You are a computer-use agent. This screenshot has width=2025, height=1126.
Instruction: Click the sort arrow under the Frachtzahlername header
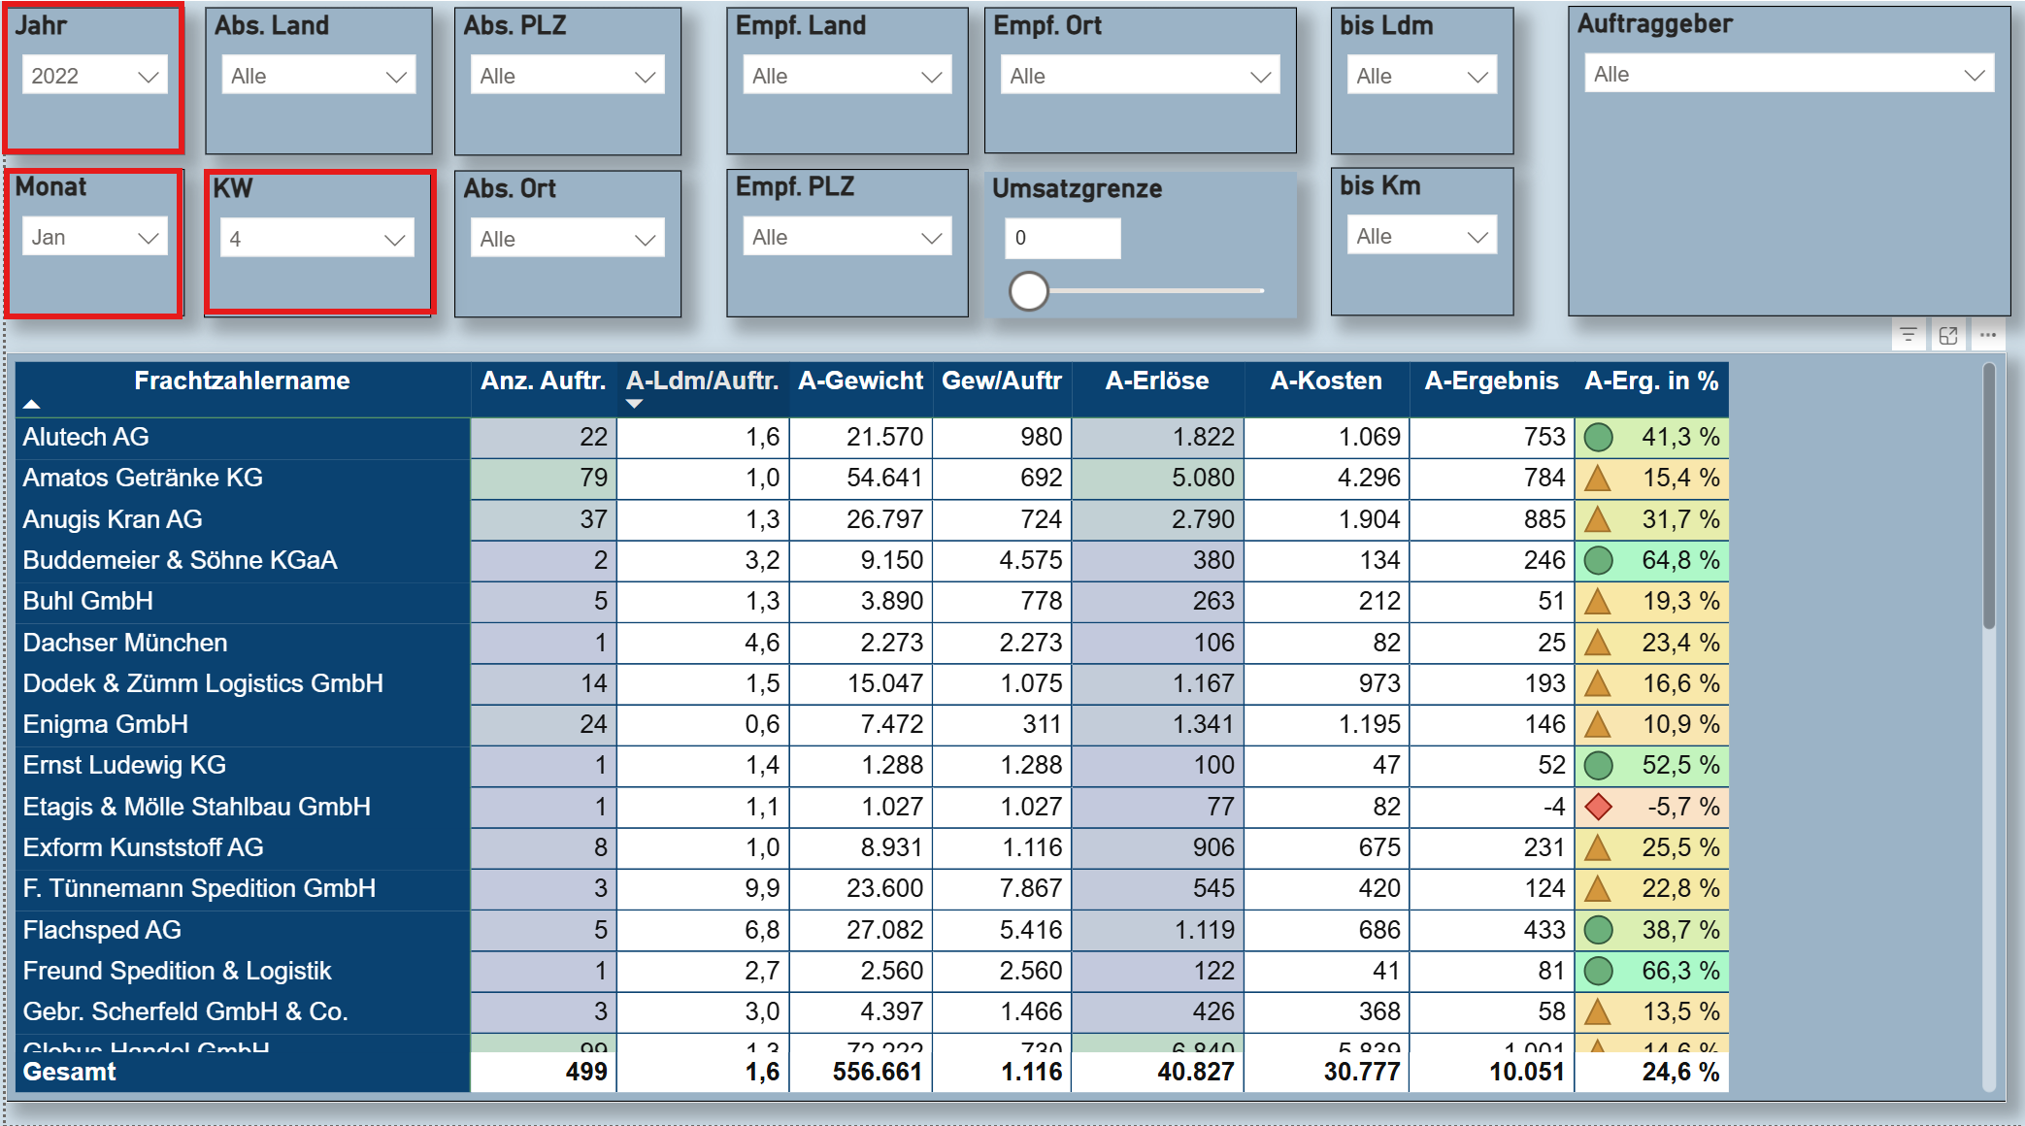click(32, 404)
